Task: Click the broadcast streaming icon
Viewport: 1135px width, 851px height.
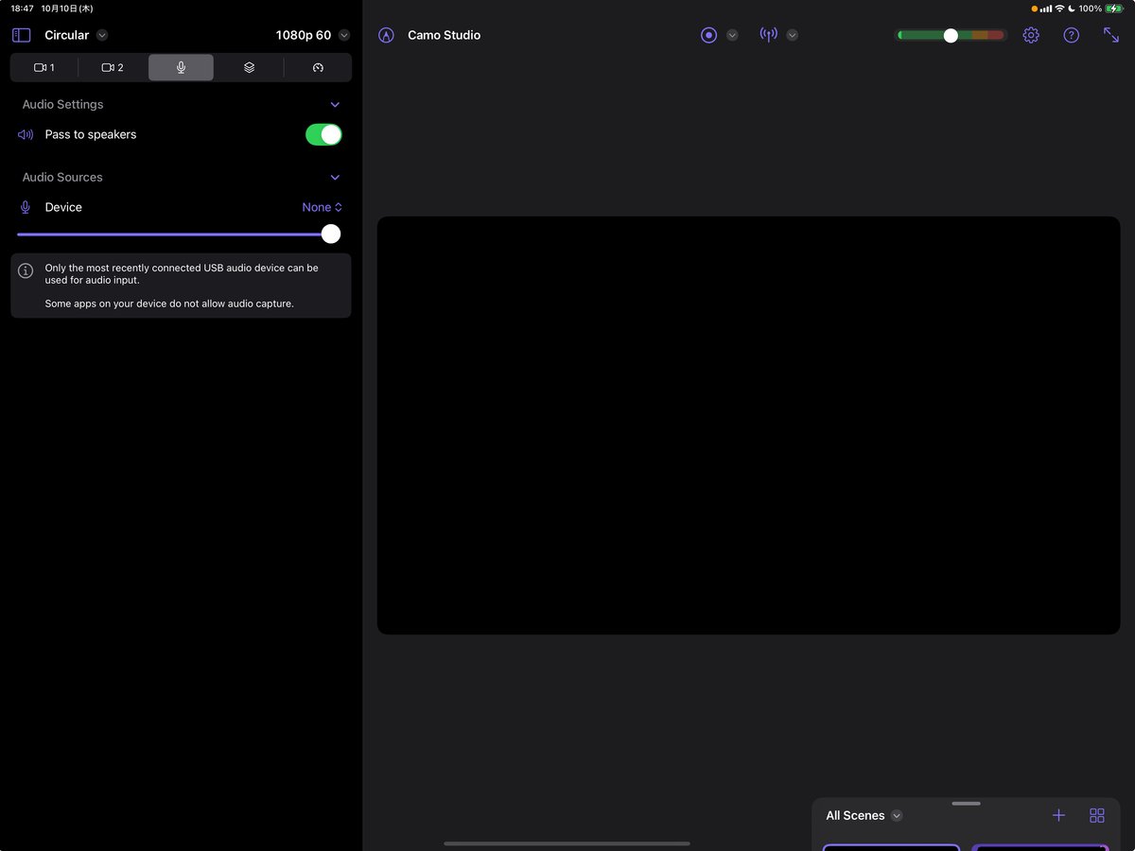Action: pos(769,35)
